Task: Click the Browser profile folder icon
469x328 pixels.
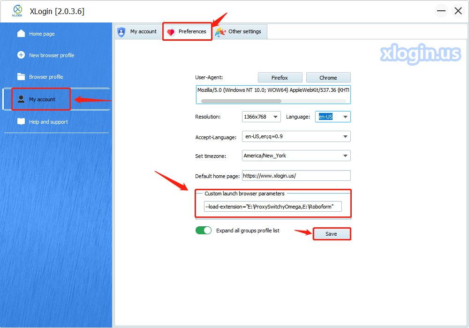Action: coord(21,76)
